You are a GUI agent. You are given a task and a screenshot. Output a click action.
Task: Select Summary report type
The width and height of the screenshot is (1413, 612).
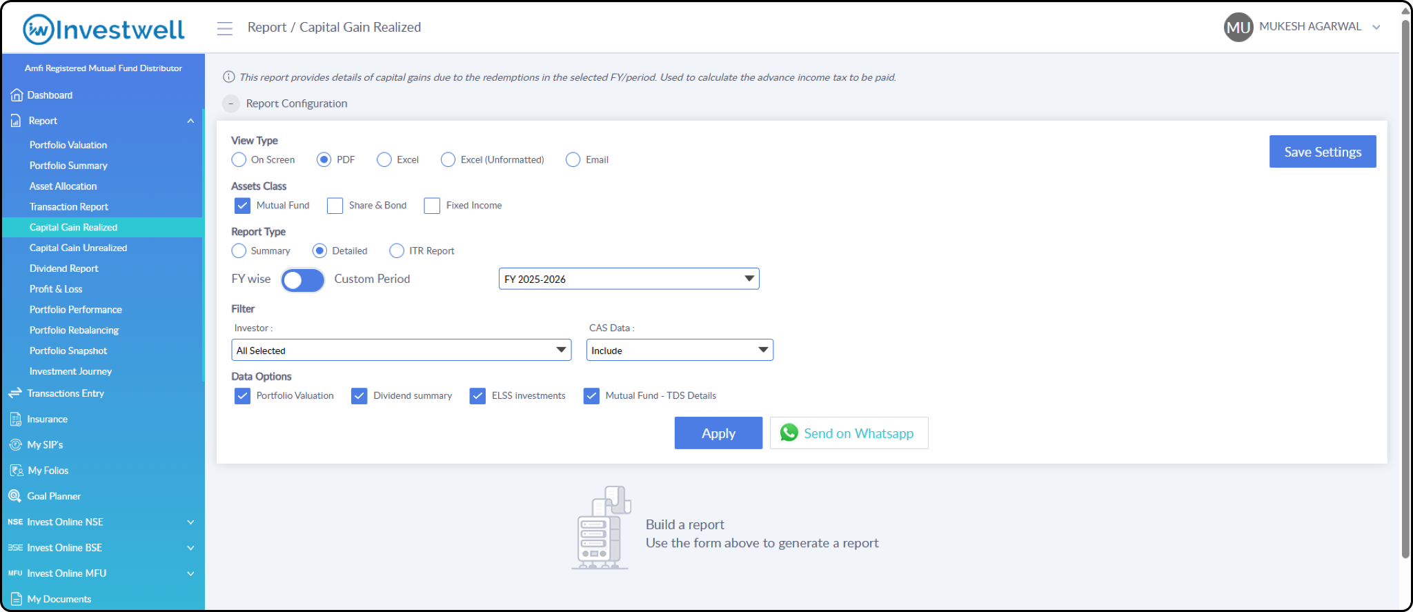[x=239, y=250]
